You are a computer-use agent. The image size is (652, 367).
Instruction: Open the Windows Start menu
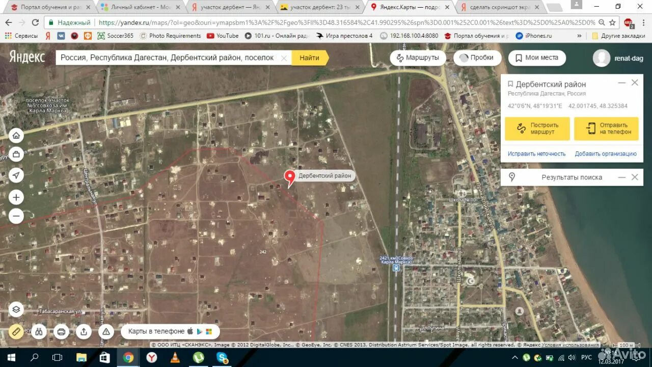pyautogui.click(x=11, y=357)
